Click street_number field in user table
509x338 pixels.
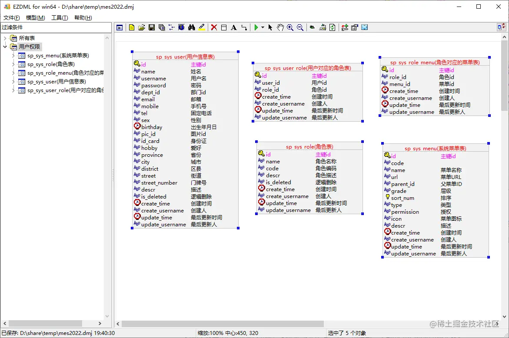(x=159, y=182)
